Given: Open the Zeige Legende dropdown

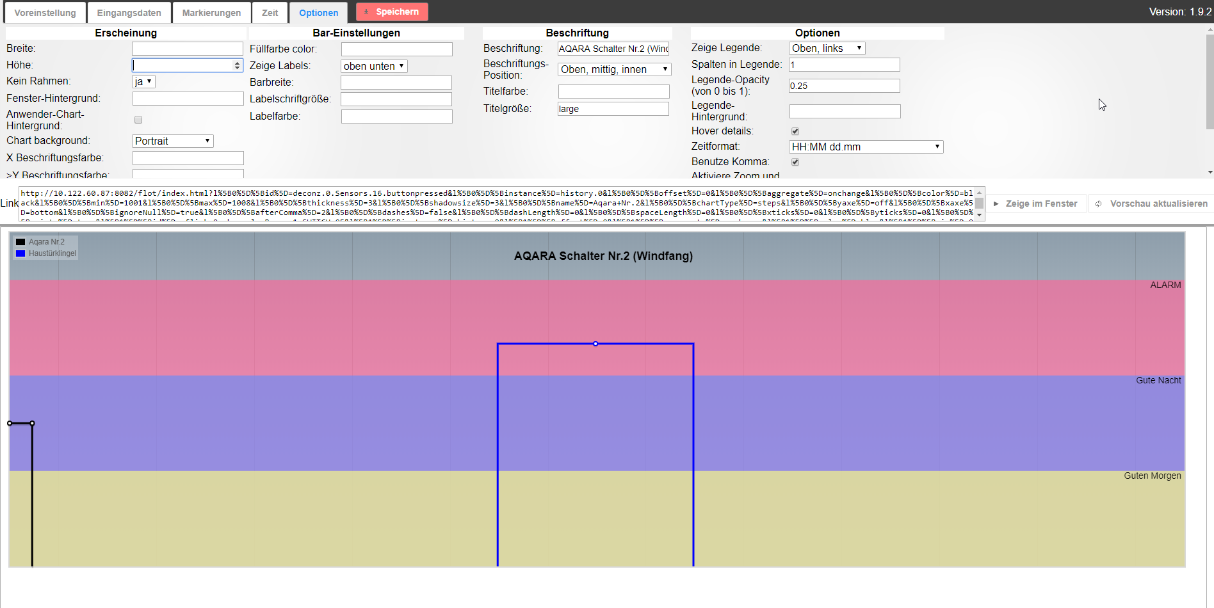Looking at the screenshot, I should (x=827, y=48).
